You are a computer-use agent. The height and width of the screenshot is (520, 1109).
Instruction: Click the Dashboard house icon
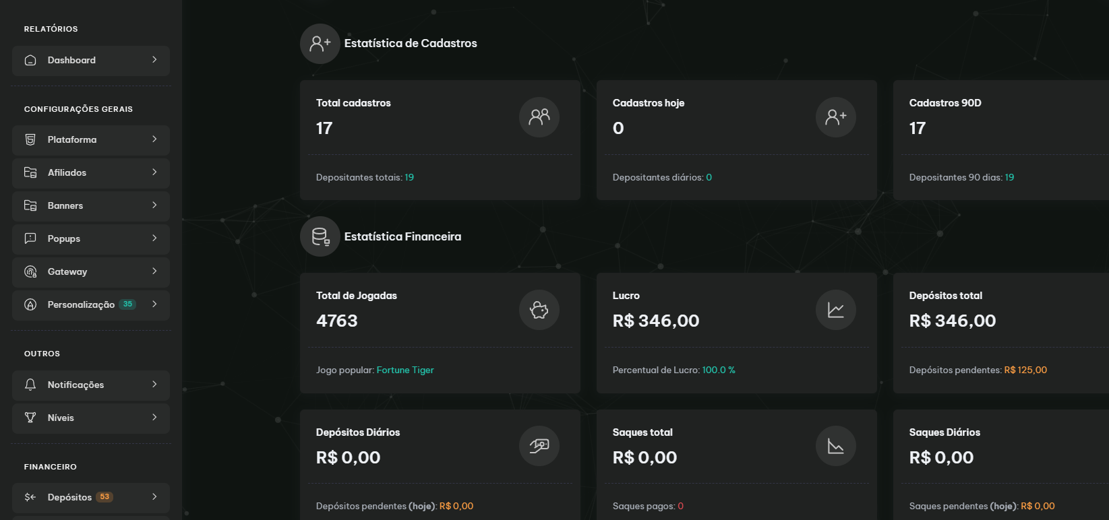[x=30, y=60]
